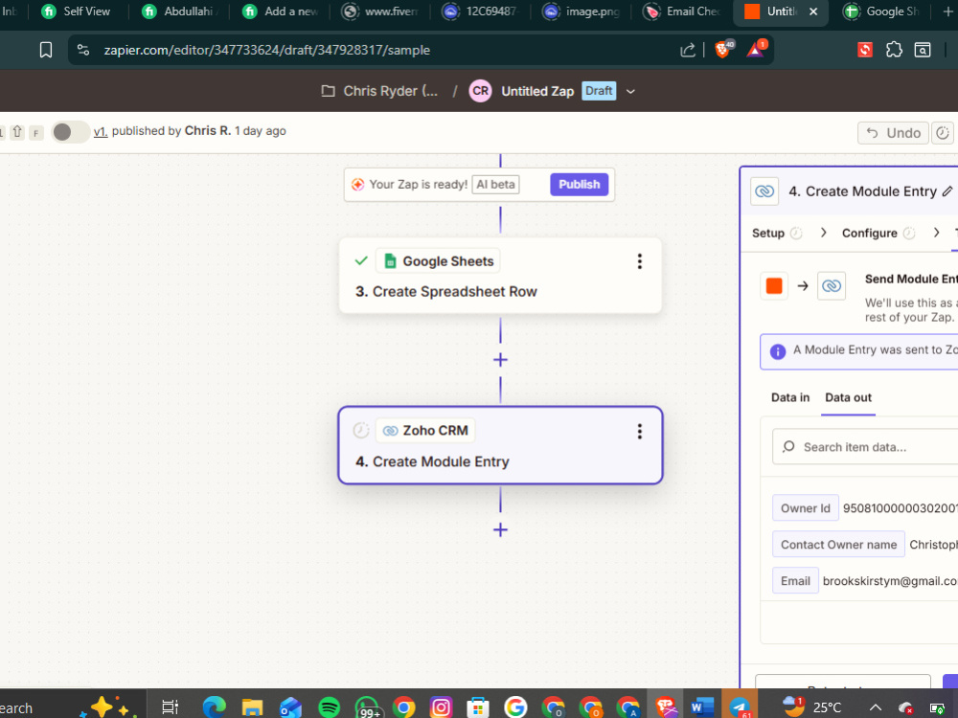
Task: Click the brookskirstym@gmail.com email value
Action: (x=890, y=581)
